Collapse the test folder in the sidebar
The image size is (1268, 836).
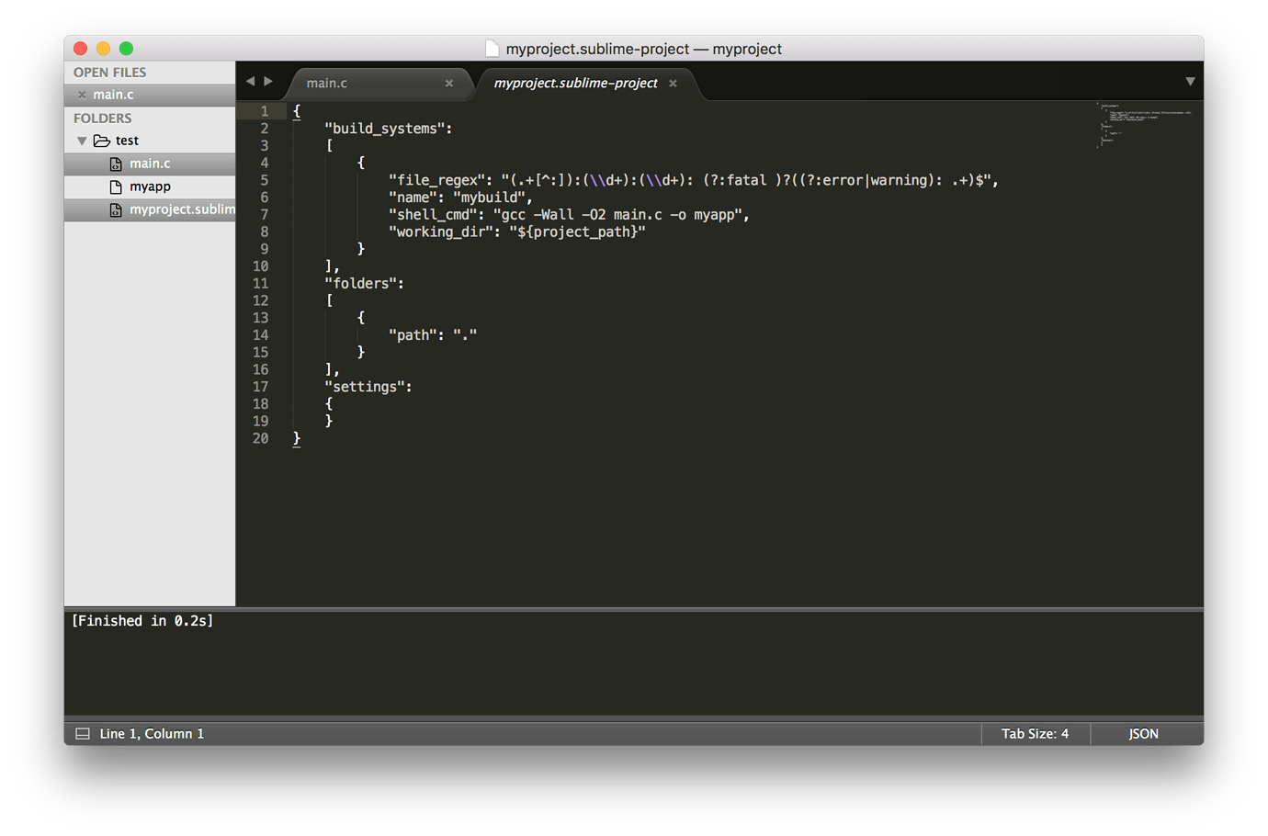pos(82,140)
